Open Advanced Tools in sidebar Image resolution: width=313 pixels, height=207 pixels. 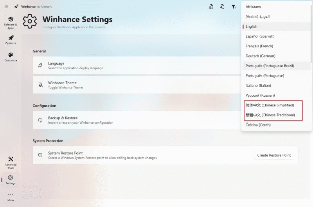click(11, 163)
